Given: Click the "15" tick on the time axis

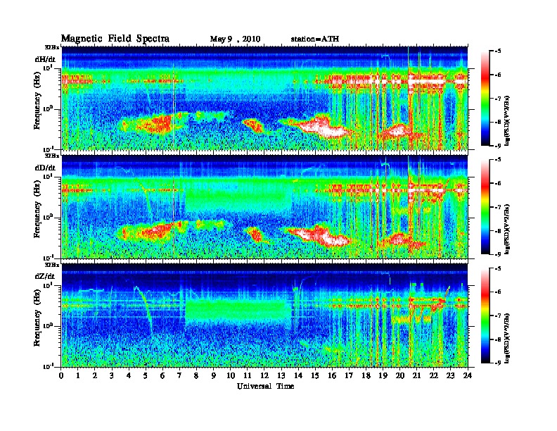Looking at the screenshot, I should point(315,375).
